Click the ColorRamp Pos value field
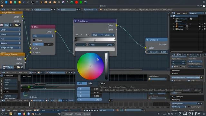This screenshot has width=206, height=116. (101, 45)
